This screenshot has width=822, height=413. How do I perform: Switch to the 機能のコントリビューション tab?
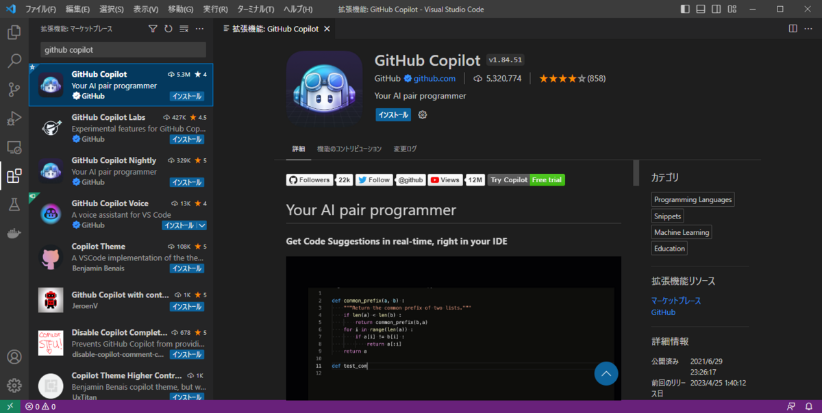[349, 149]
